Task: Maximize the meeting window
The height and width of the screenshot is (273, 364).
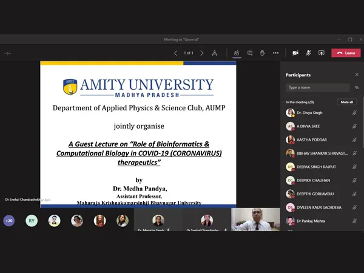Action: [350, 39]
